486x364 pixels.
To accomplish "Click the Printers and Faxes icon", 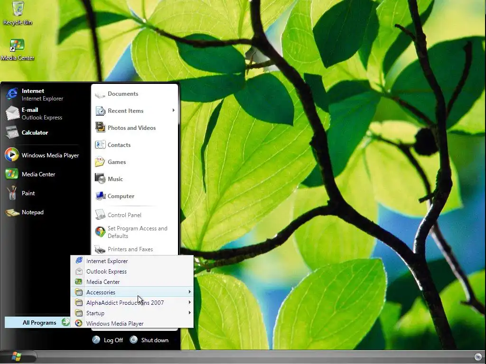I will point(100,249).
